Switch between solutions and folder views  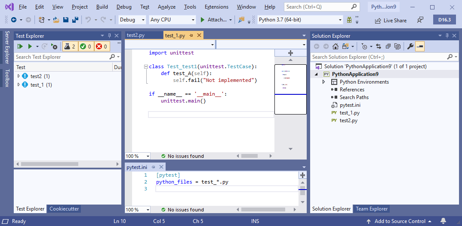345,46
